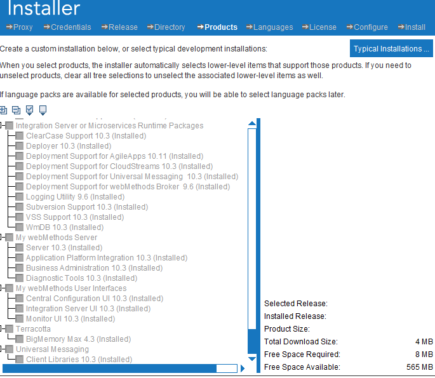Image resolution: width=435 pixels, height=378 pixels.
Task: Toggle Terracotta checkbox
Action: (x=9, y=329)
